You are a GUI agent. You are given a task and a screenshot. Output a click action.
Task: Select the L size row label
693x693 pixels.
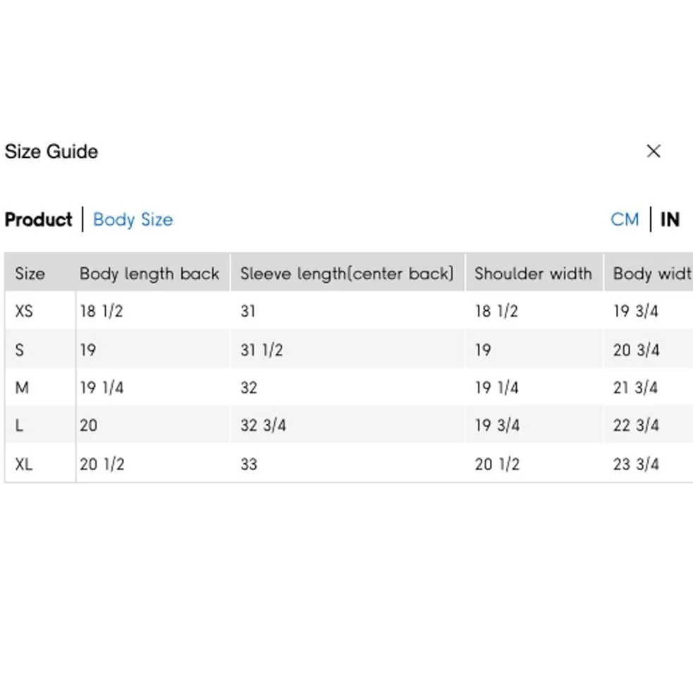19,426
